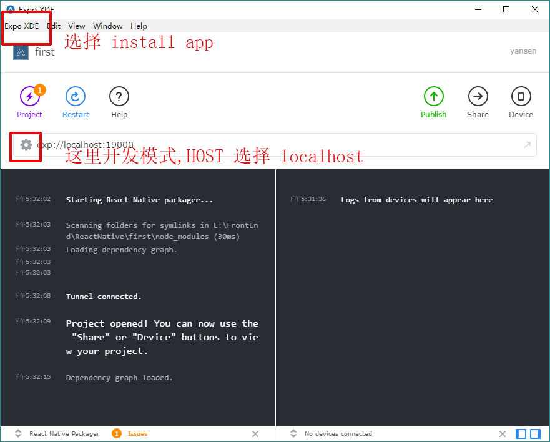The width and height of the screenshot is (550, 442).
Task: Click the 'first' project name
Action: [x=44, y=52]
